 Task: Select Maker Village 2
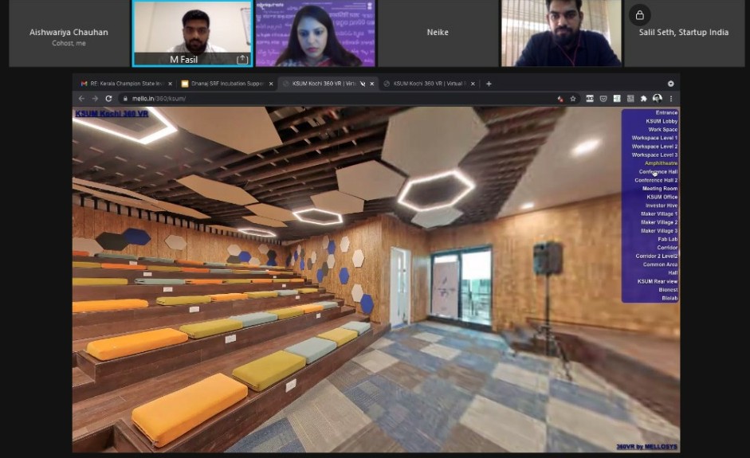pyautogui.click(x=658, y=222)
